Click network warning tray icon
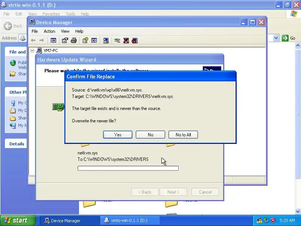The height and width of the screenshot is (226, 301). (x=259, y=220)
